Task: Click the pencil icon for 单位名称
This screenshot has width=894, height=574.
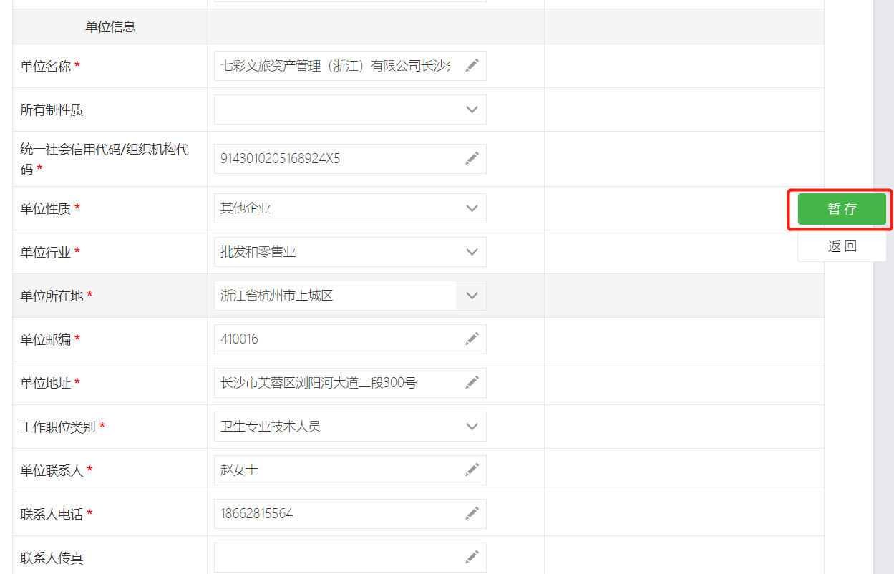Action: pyautogui.click(x=472, y=66)
